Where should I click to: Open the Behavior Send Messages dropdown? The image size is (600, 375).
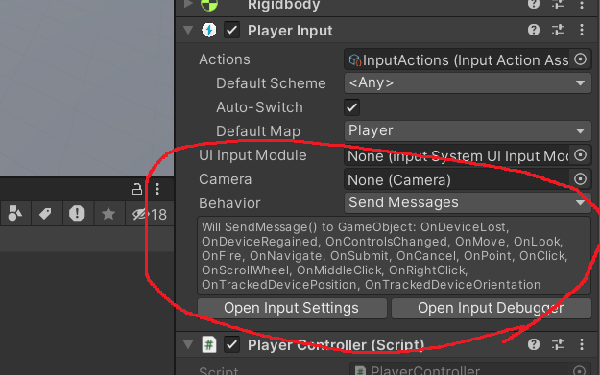tap(468, 202)
